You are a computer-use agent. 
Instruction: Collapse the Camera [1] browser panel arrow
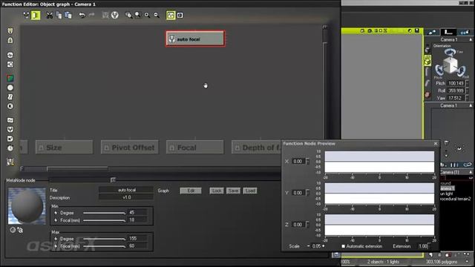(471, 172)
